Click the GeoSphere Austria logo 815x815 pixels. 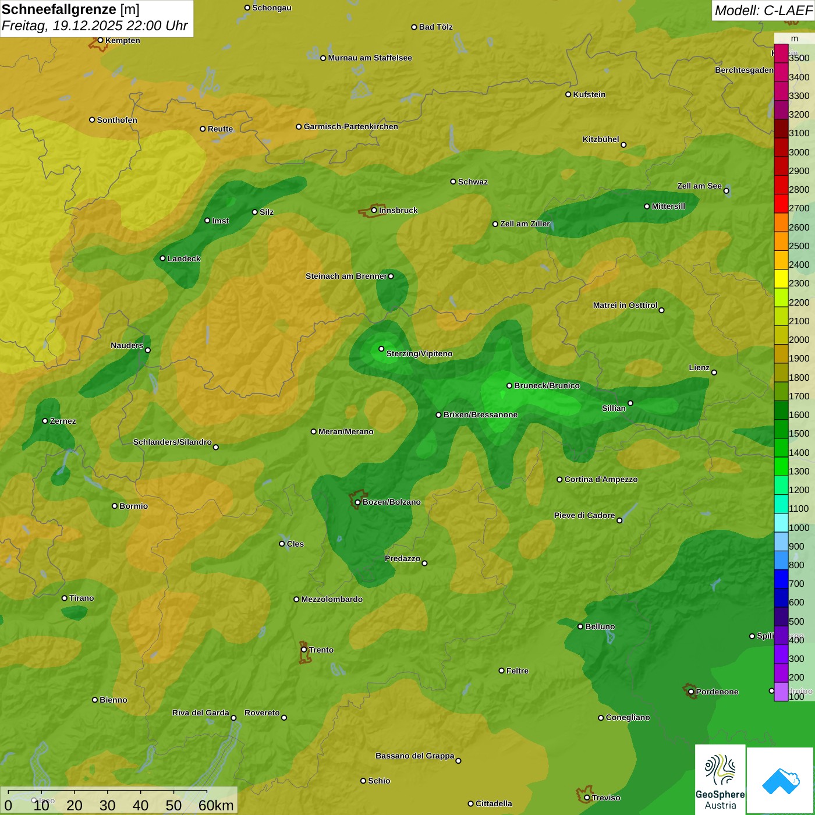pos(720,779)
